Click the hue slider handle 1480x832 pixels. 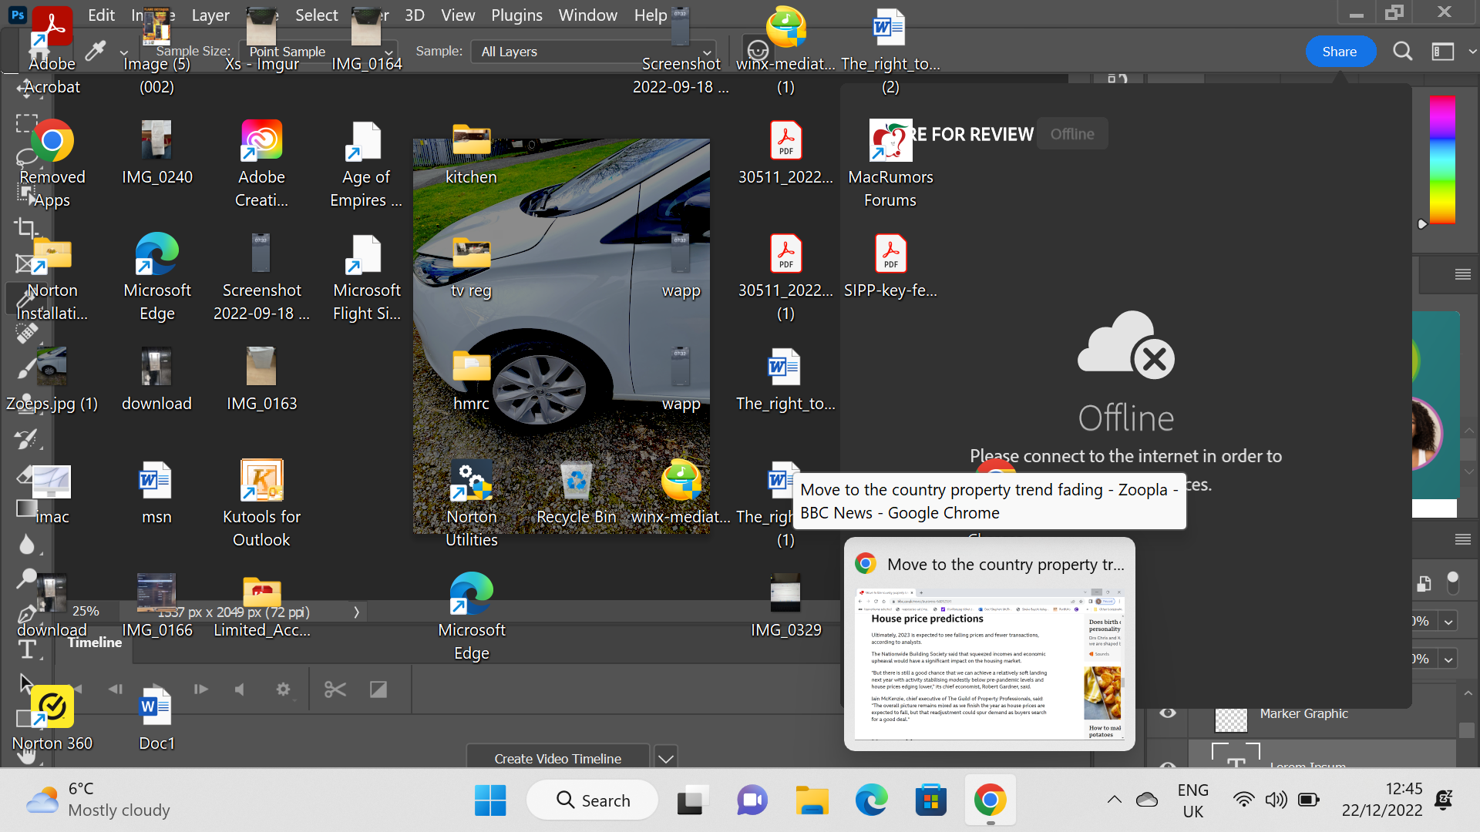(x=1422, y=224)
